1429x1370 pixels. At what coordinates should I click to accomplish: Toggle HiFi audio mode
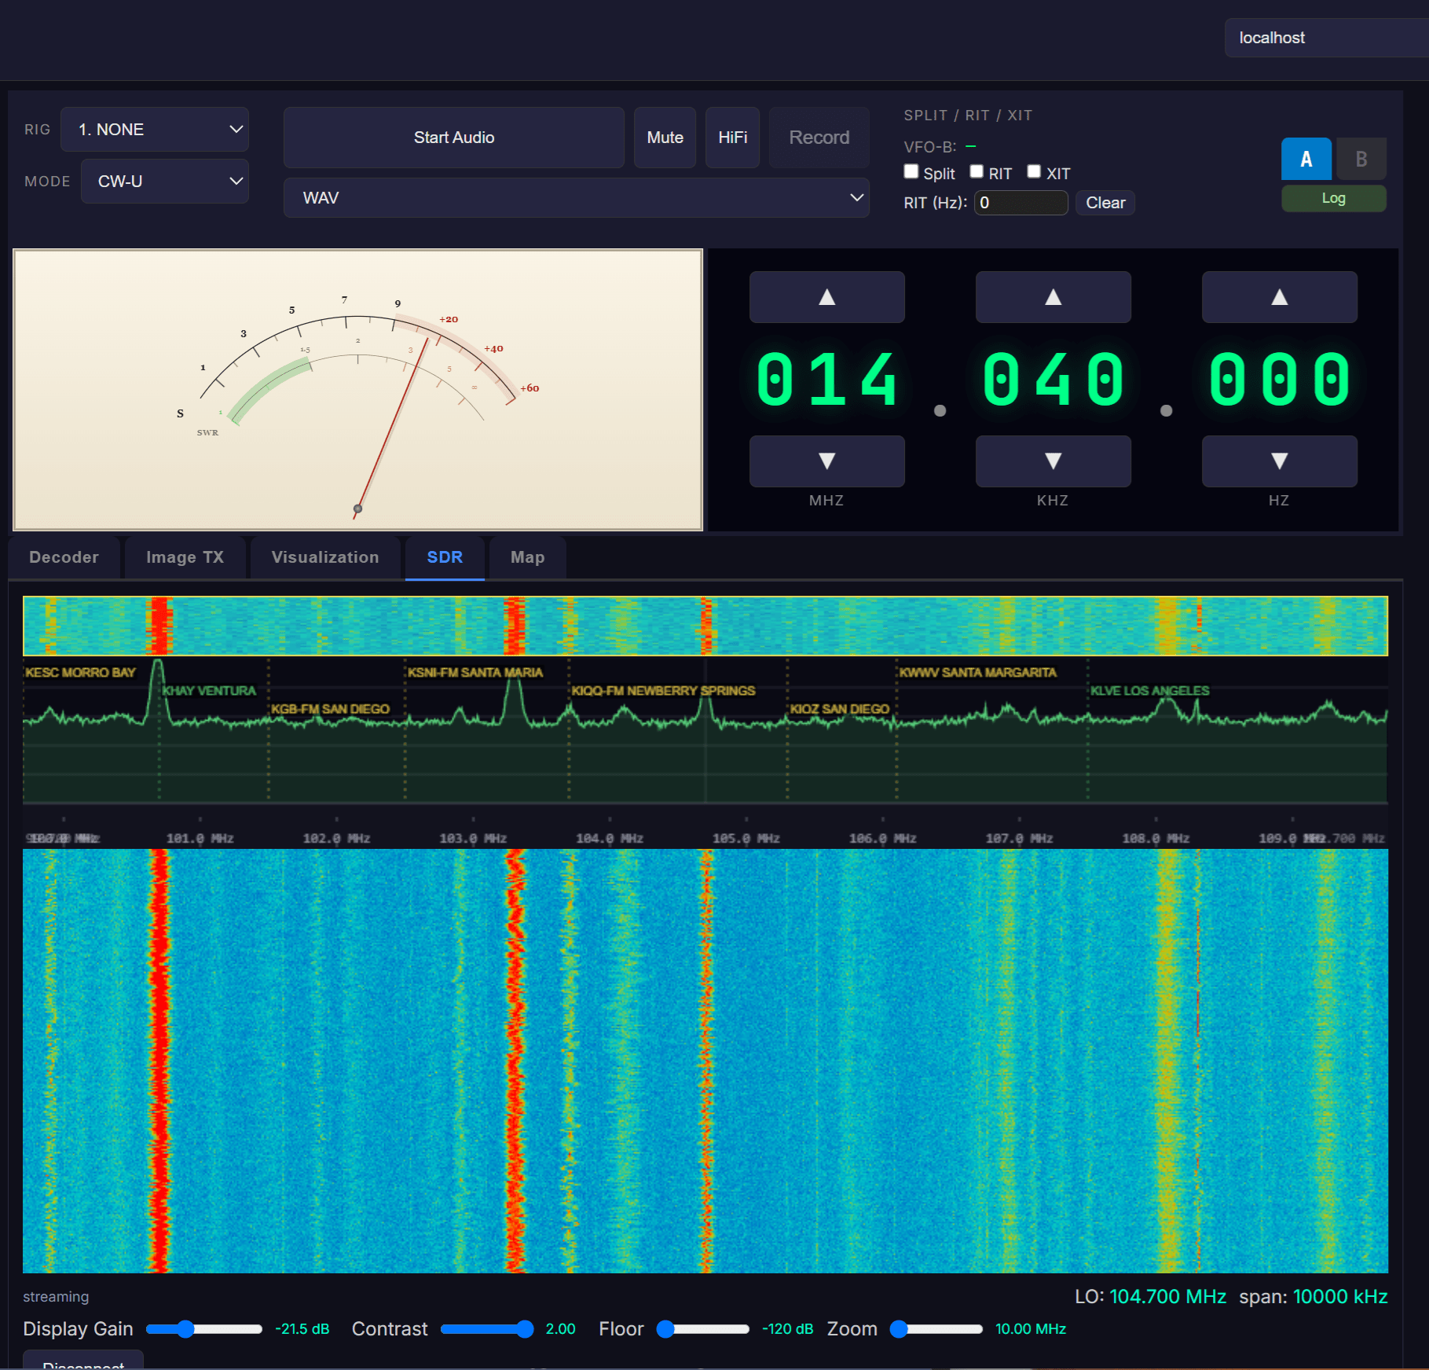click(x=732, y=138)
